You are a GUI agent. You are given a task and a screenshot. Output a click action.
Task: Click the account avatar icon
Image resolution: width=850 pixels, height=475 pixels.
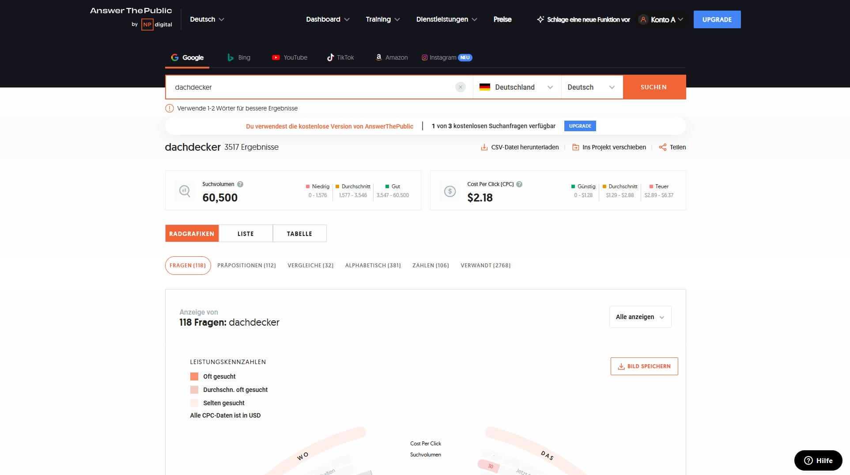[x=643, y=19]
